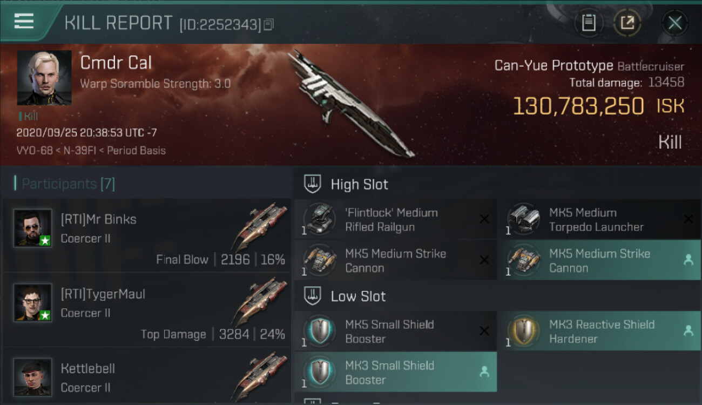Image resolution: width=702 pixels, height=405 pixels.
Task: Click the 'Flintlock' Medium Rifled Railgun icon
Action: pos(320,219)
